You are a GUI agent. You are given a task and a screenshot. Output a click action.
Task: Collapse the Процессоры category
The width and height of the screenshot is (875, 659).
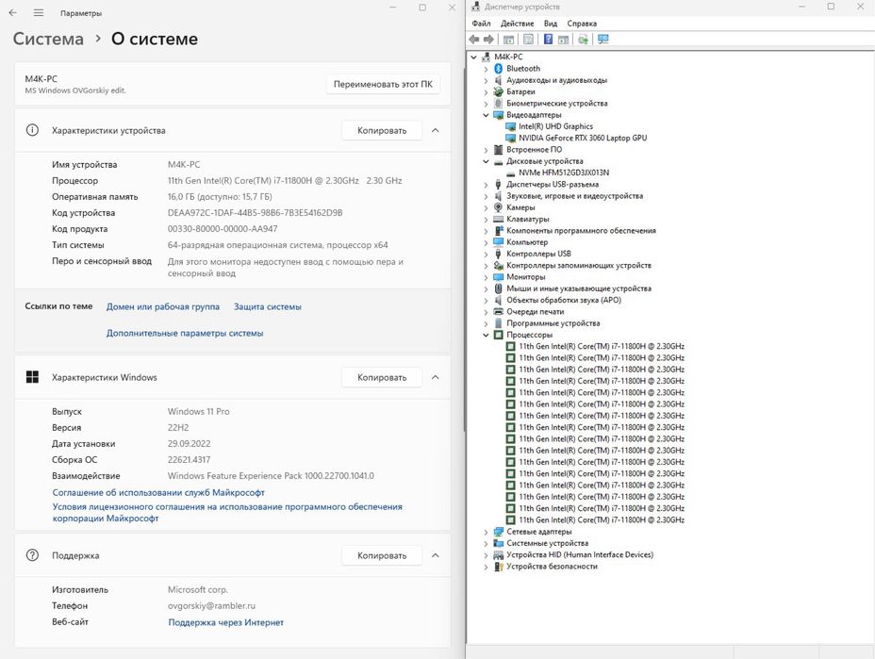486,335
